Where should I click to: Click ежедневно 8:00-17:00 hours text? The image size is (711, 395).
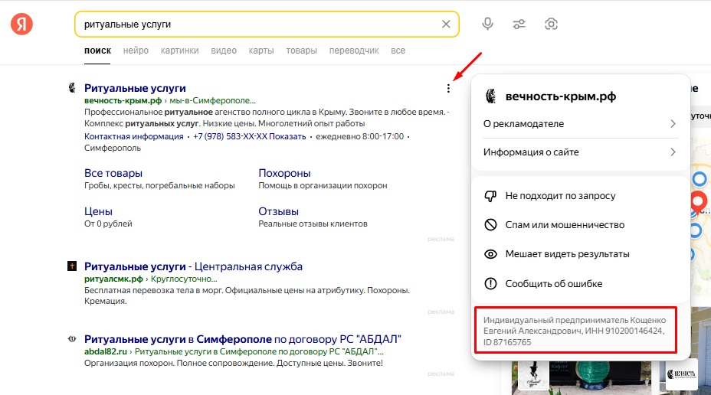(359, 136)
